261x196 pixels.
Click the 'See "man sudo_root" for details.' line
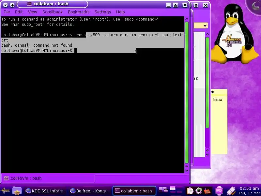tap(38, 24)
